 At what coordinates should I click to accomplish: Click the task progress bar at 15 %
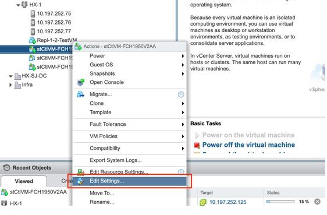tap(280, 202)
